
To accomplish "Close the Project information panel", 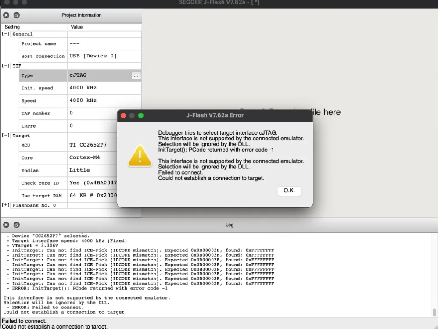I will [6, 15].
